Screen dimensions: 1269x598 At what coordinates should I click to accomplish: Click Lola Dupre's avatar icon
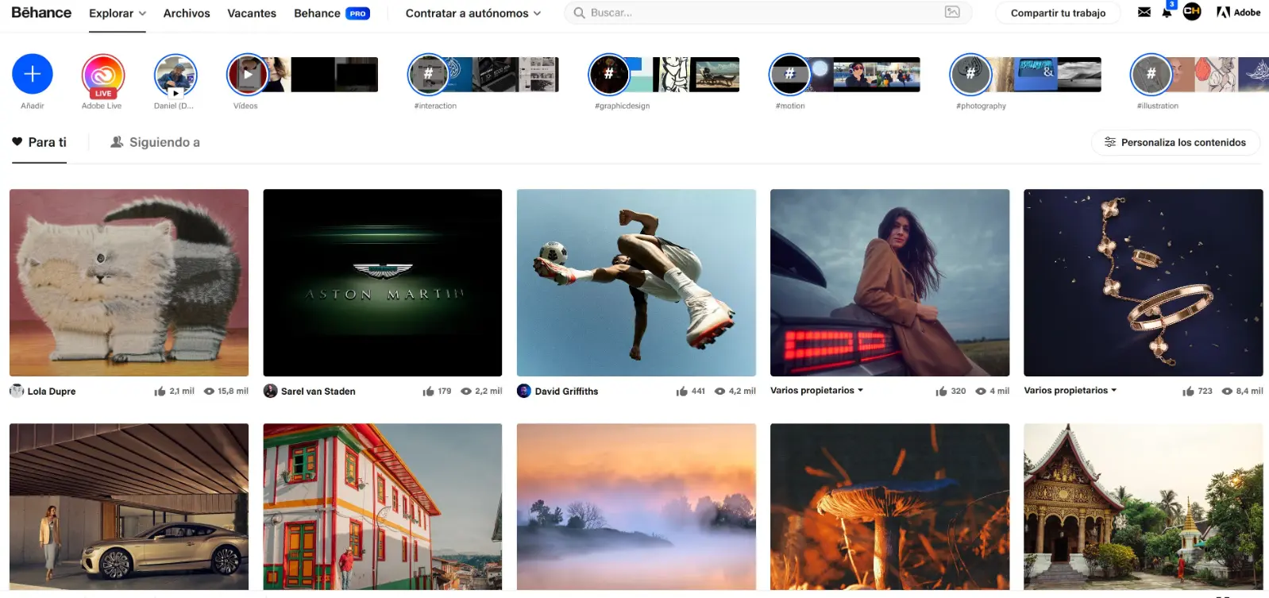(x=17, y=391)
